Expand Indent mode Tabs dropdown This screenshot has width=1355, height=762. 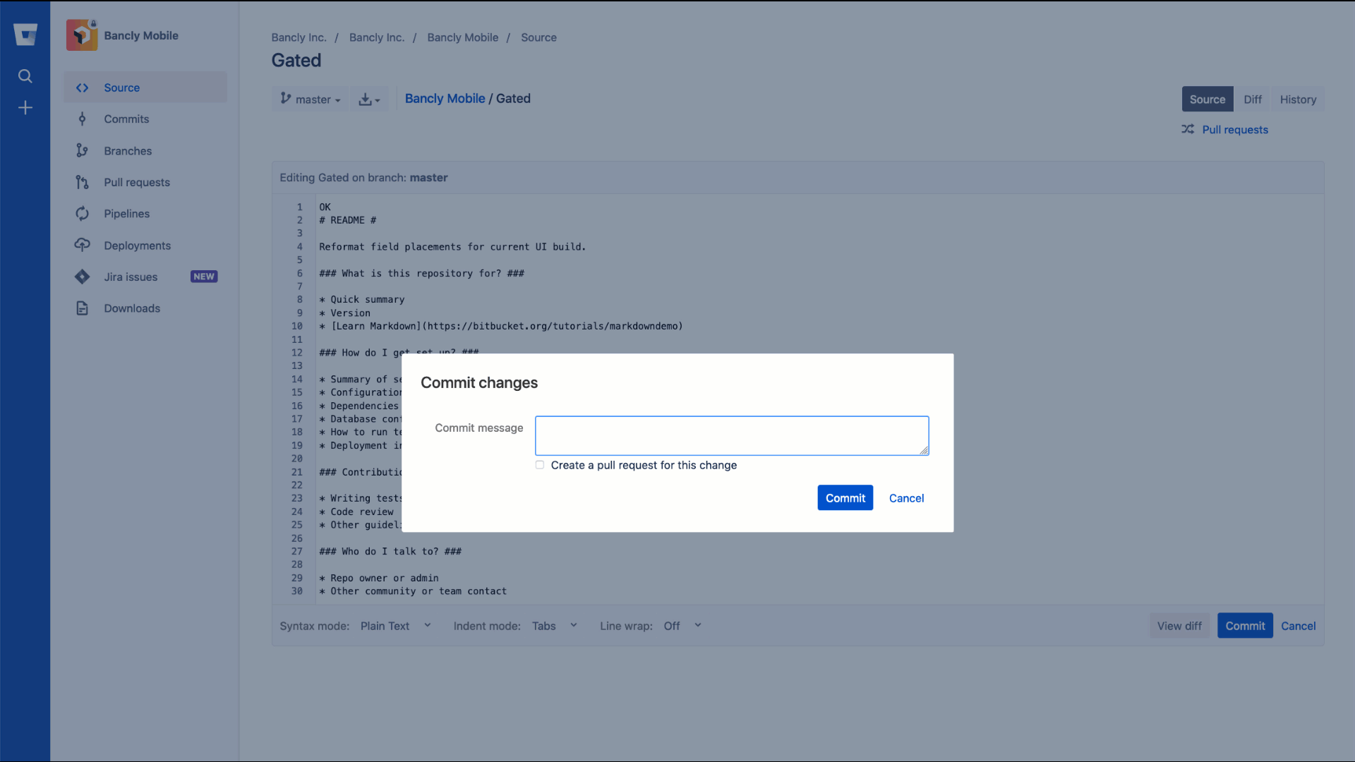[555, 625]
